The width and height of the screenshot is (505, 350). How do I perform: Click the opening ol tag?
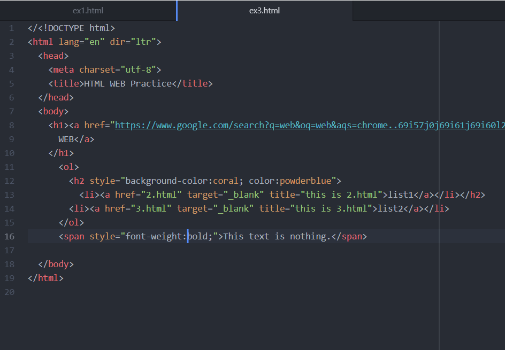68,167
